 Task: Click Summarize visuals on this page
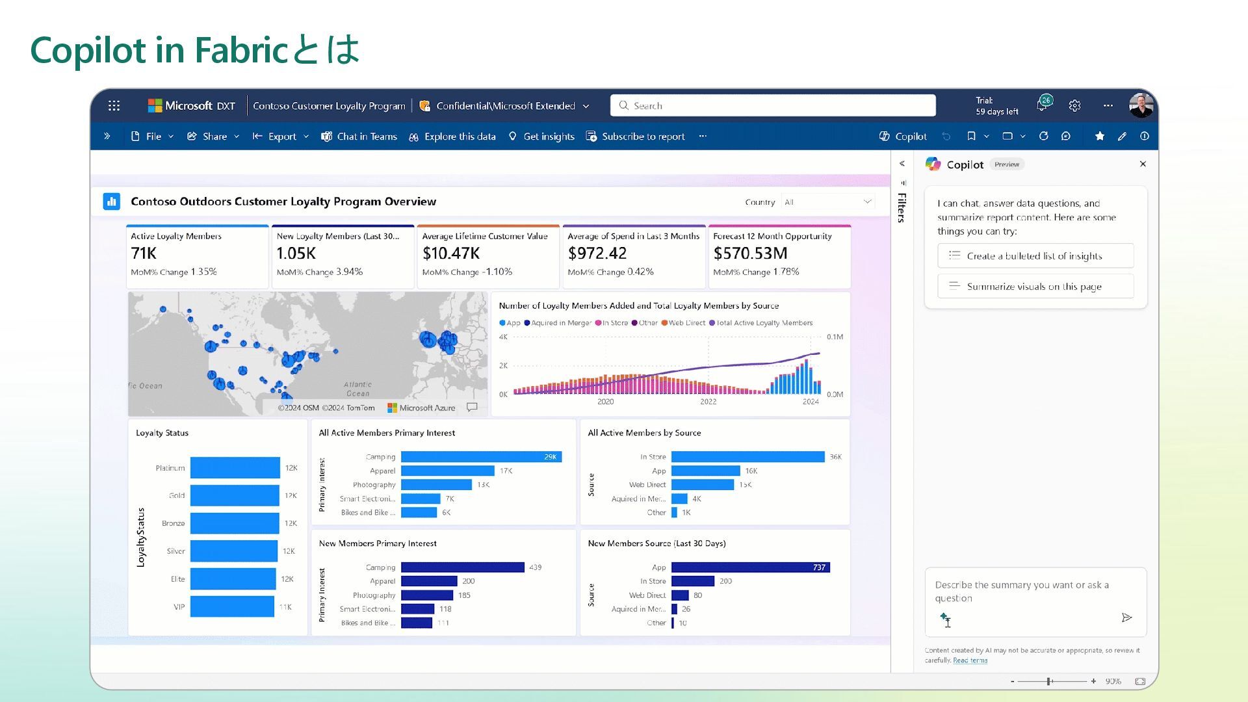coord(1035,286)
